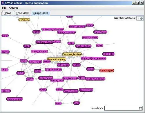Select the Meg_Whitman node
This screenshot has height=113, width=145.
tap(53, 70)
